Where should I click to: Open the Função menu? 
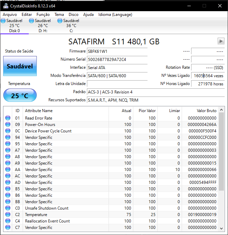[43, 15]
